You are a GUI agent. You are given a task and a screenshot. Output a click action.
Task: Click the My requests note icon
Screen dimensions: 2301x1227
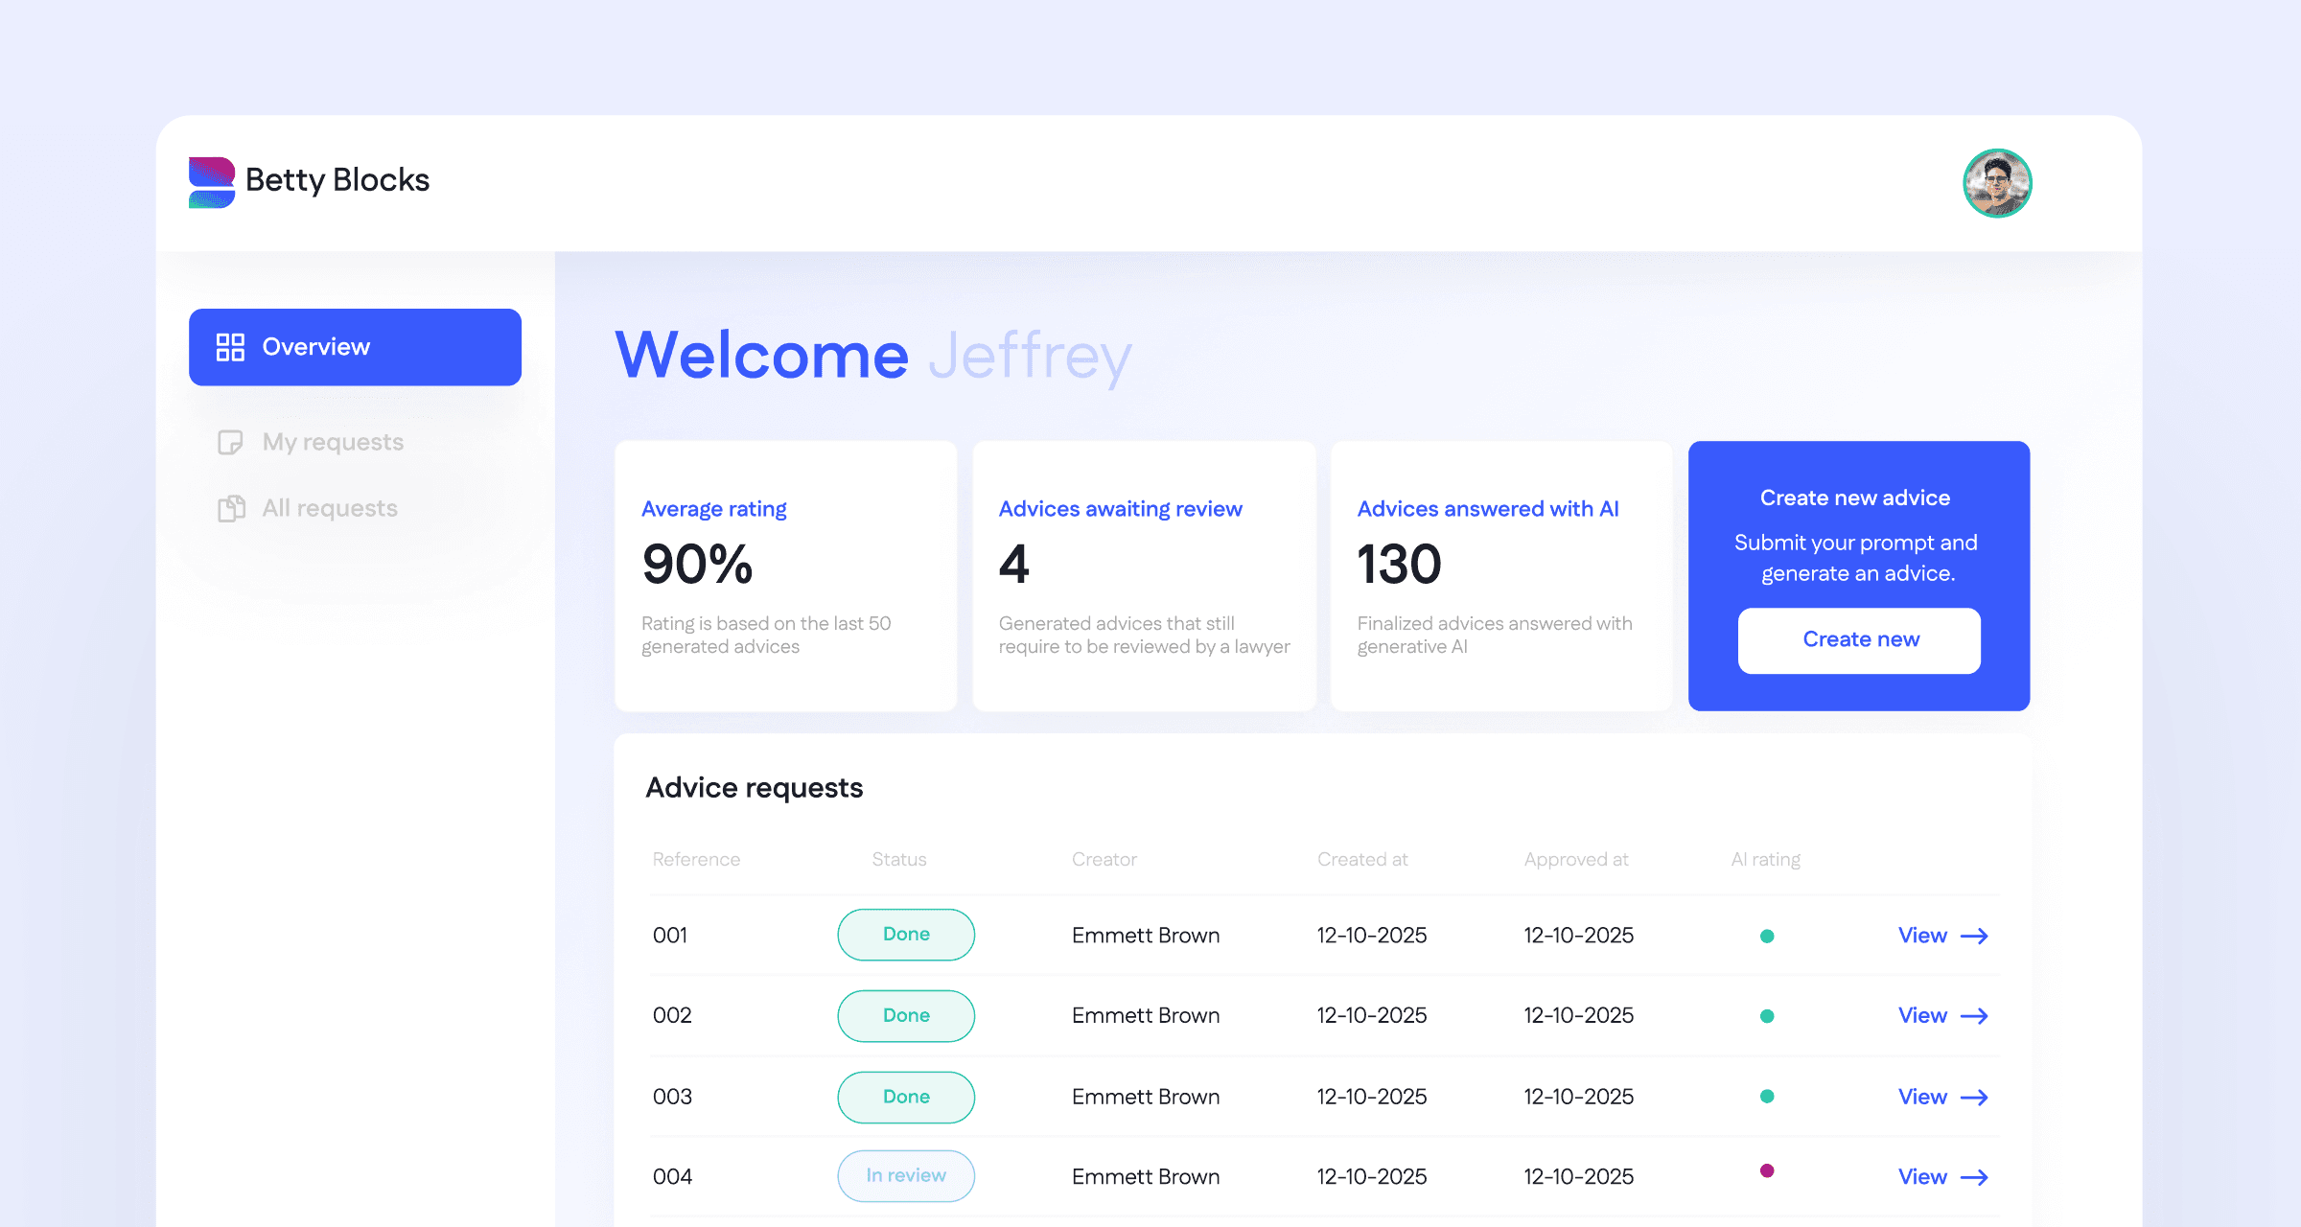(x=230, y=442)
